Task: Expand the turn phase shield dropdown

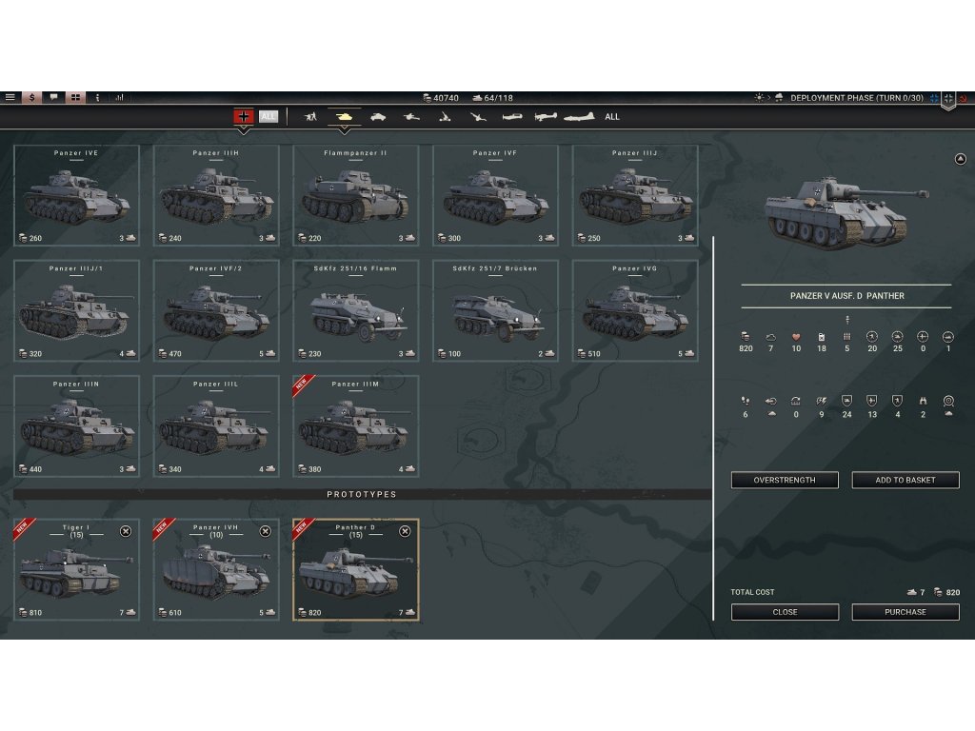Action: click(948, 99)
